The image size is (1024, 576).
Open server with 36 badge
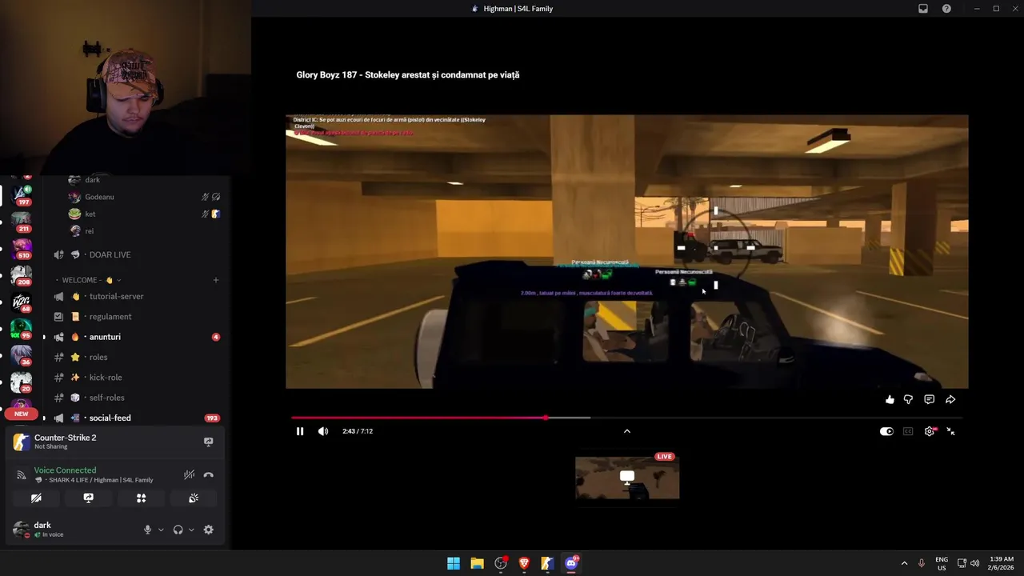point(22,355)
